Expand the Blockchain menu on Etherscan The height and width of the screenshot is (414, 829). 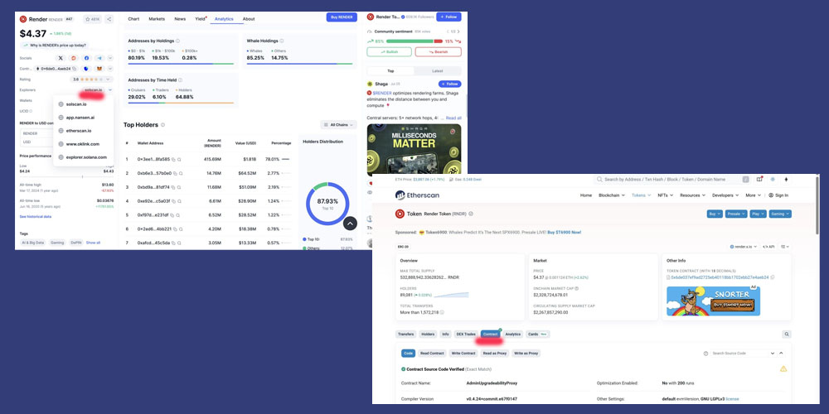[x=612, y=195]
